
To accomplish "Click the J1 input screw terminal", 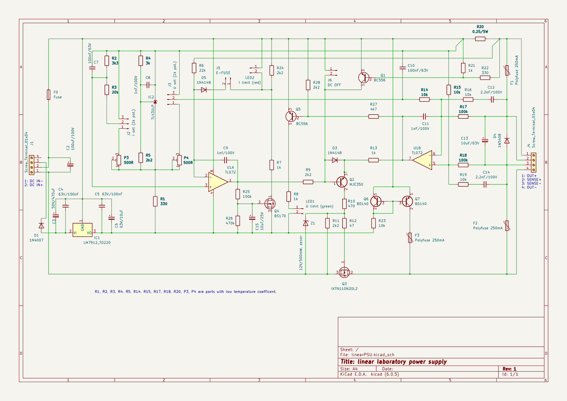I will pyautogui.click(x=32, y=164).
